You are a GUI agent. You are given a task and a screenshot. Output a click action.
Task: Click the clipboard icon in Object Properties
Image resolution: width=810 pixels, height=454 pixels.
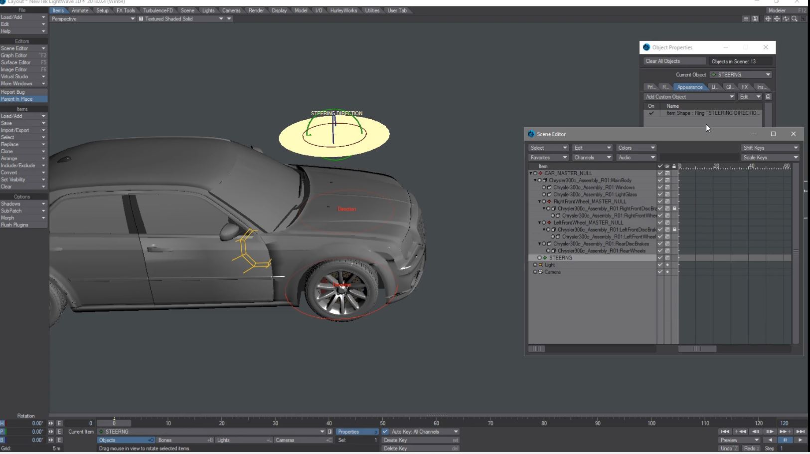pyautogui.click(x=768, y=97)
